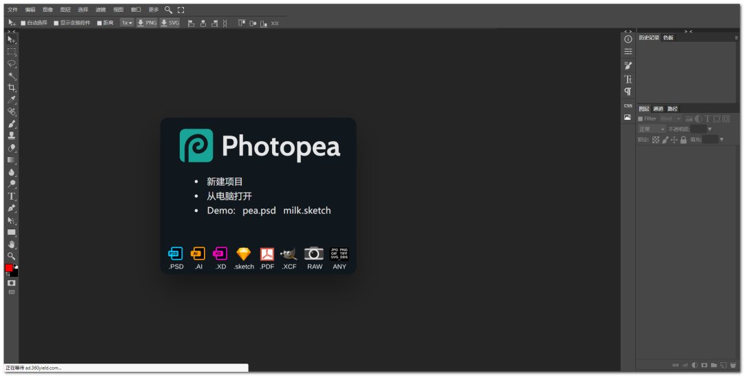Open the CSS panel
744x376 pixels.
coord(628,106)
